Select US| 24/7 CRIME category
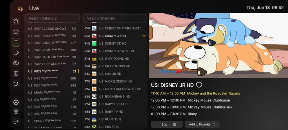Image resolution: width=288 pixels, height=130 pixels. tap(52, 50)
